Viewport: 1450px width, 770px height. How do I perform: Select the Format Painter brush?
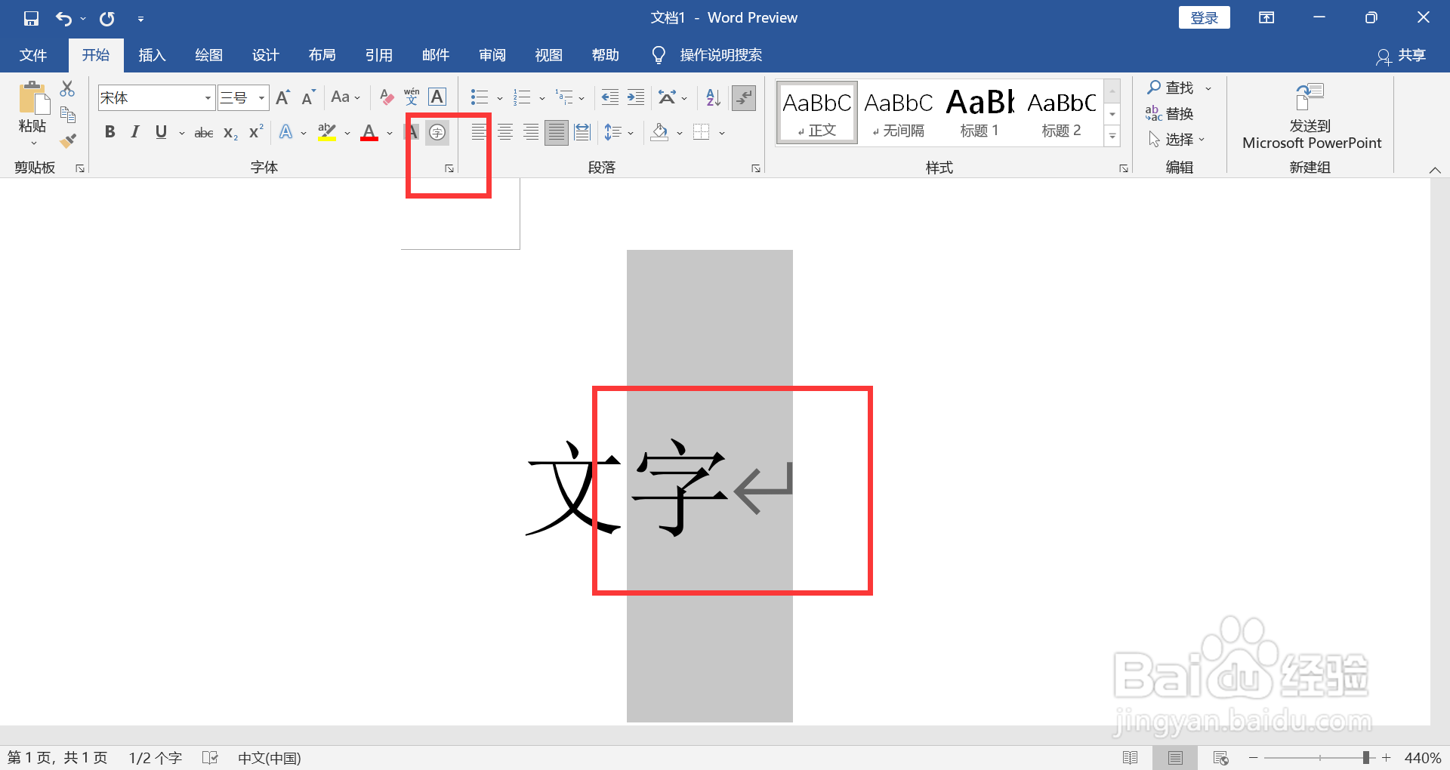67,140
